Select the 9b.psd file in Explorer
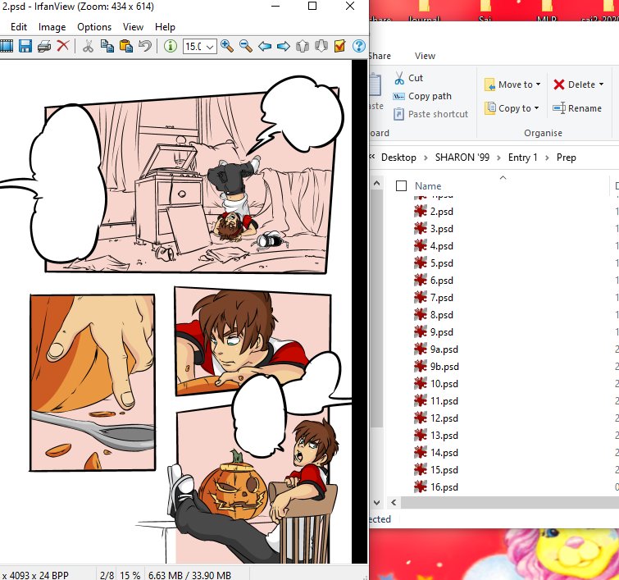 coord(436,367)
